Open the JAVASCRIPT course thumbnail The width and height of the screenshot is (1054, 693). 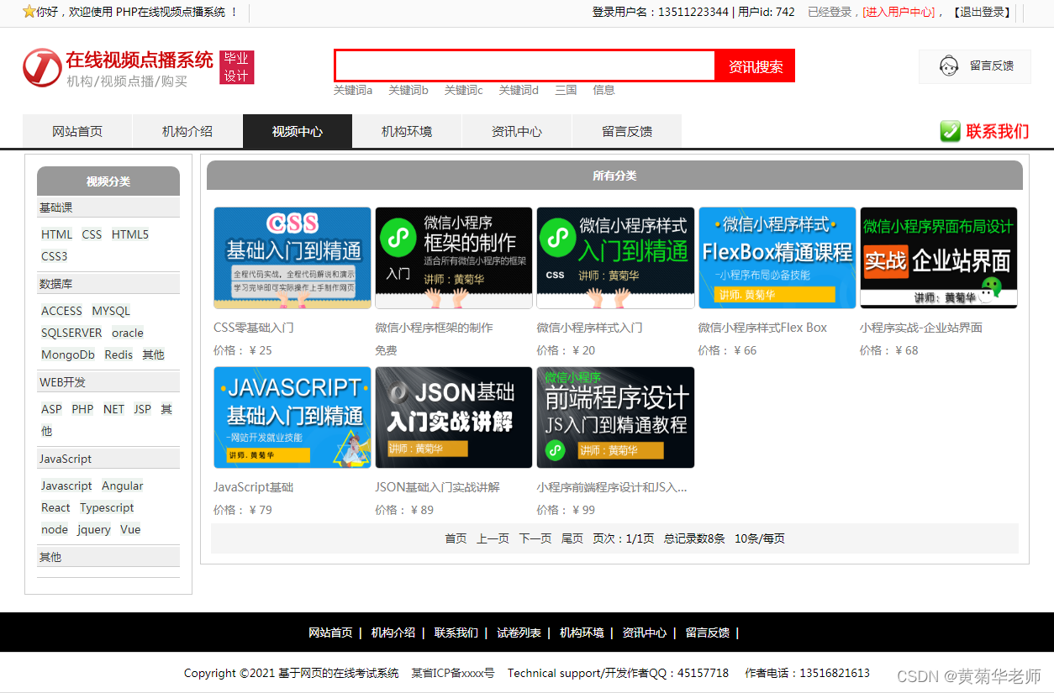pos(292,417)
